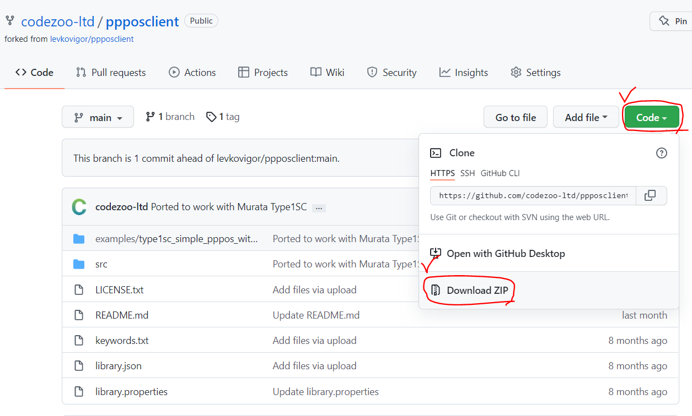Screen dimensions: 692x416
Task: Click the file icon beside README.md
Action: tap(79, 315)
